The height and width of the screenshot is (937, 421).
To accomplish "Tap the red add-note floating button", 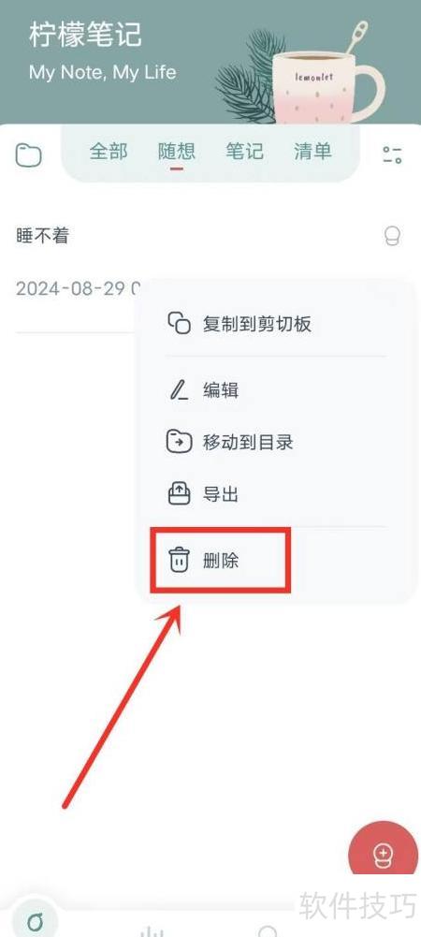I will click(x=383, y=856).
